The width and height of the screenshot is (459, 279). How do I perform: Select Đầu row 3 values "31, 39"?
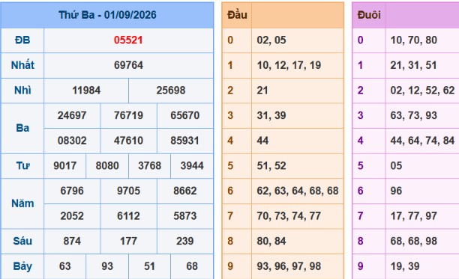pos(271,115)
